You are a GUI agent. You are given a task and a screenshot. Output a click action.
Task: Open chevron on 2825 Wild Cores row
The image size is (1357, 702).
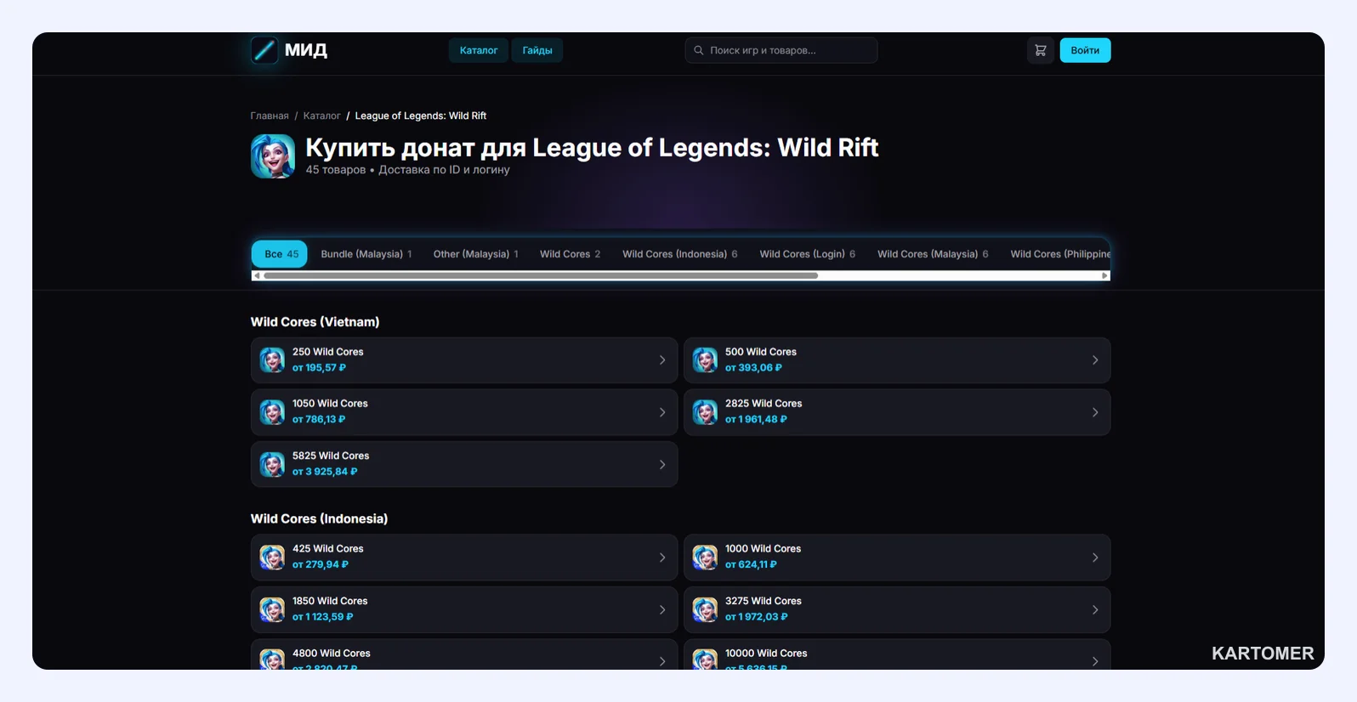click(x=1095, y=412)
